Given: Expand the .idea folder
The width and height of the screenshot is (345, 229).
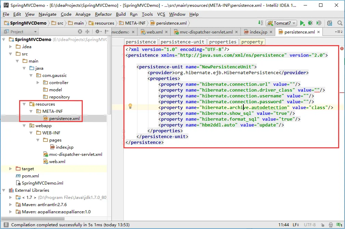Looking at the screenshot, I should click(x=10, y=46).
